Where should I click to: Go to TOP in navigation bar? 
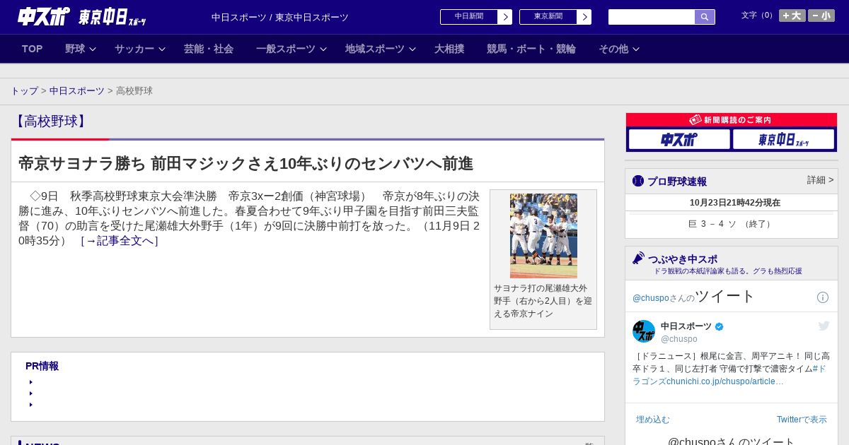point(33,49)
